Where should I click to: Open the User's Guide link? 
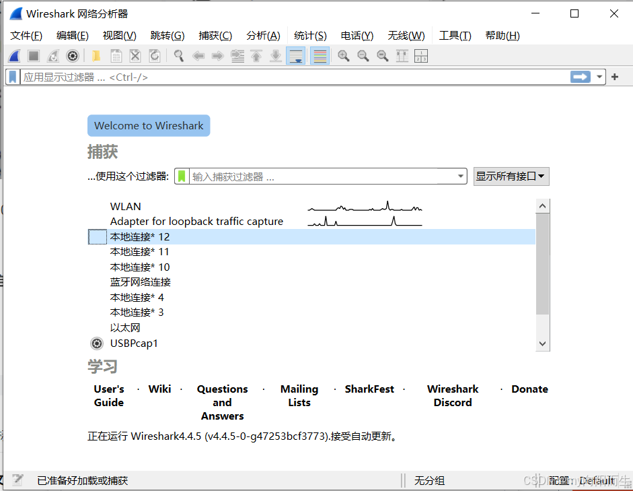click(x=109, y=395)
